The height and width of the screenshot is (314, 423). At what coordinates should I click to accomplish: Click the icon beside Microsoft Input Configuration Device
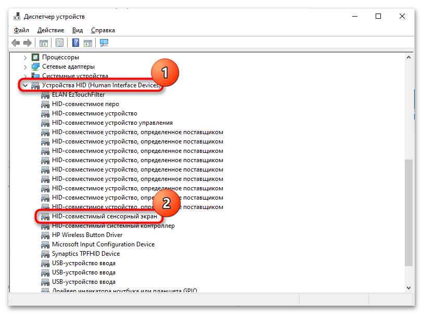pos(45,244)
